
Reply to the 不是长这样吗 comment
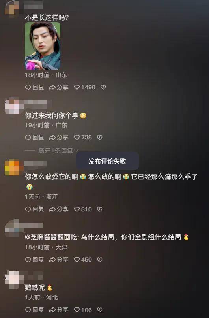[34, 87]
